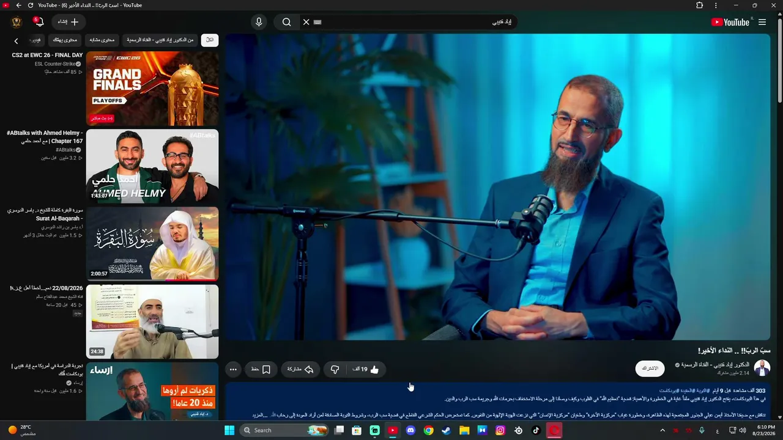The height and width of the screenshot is (440, 783).
Task: Open the 24:38 sheikh video thumbnail
Action: (x=152, y=321)
